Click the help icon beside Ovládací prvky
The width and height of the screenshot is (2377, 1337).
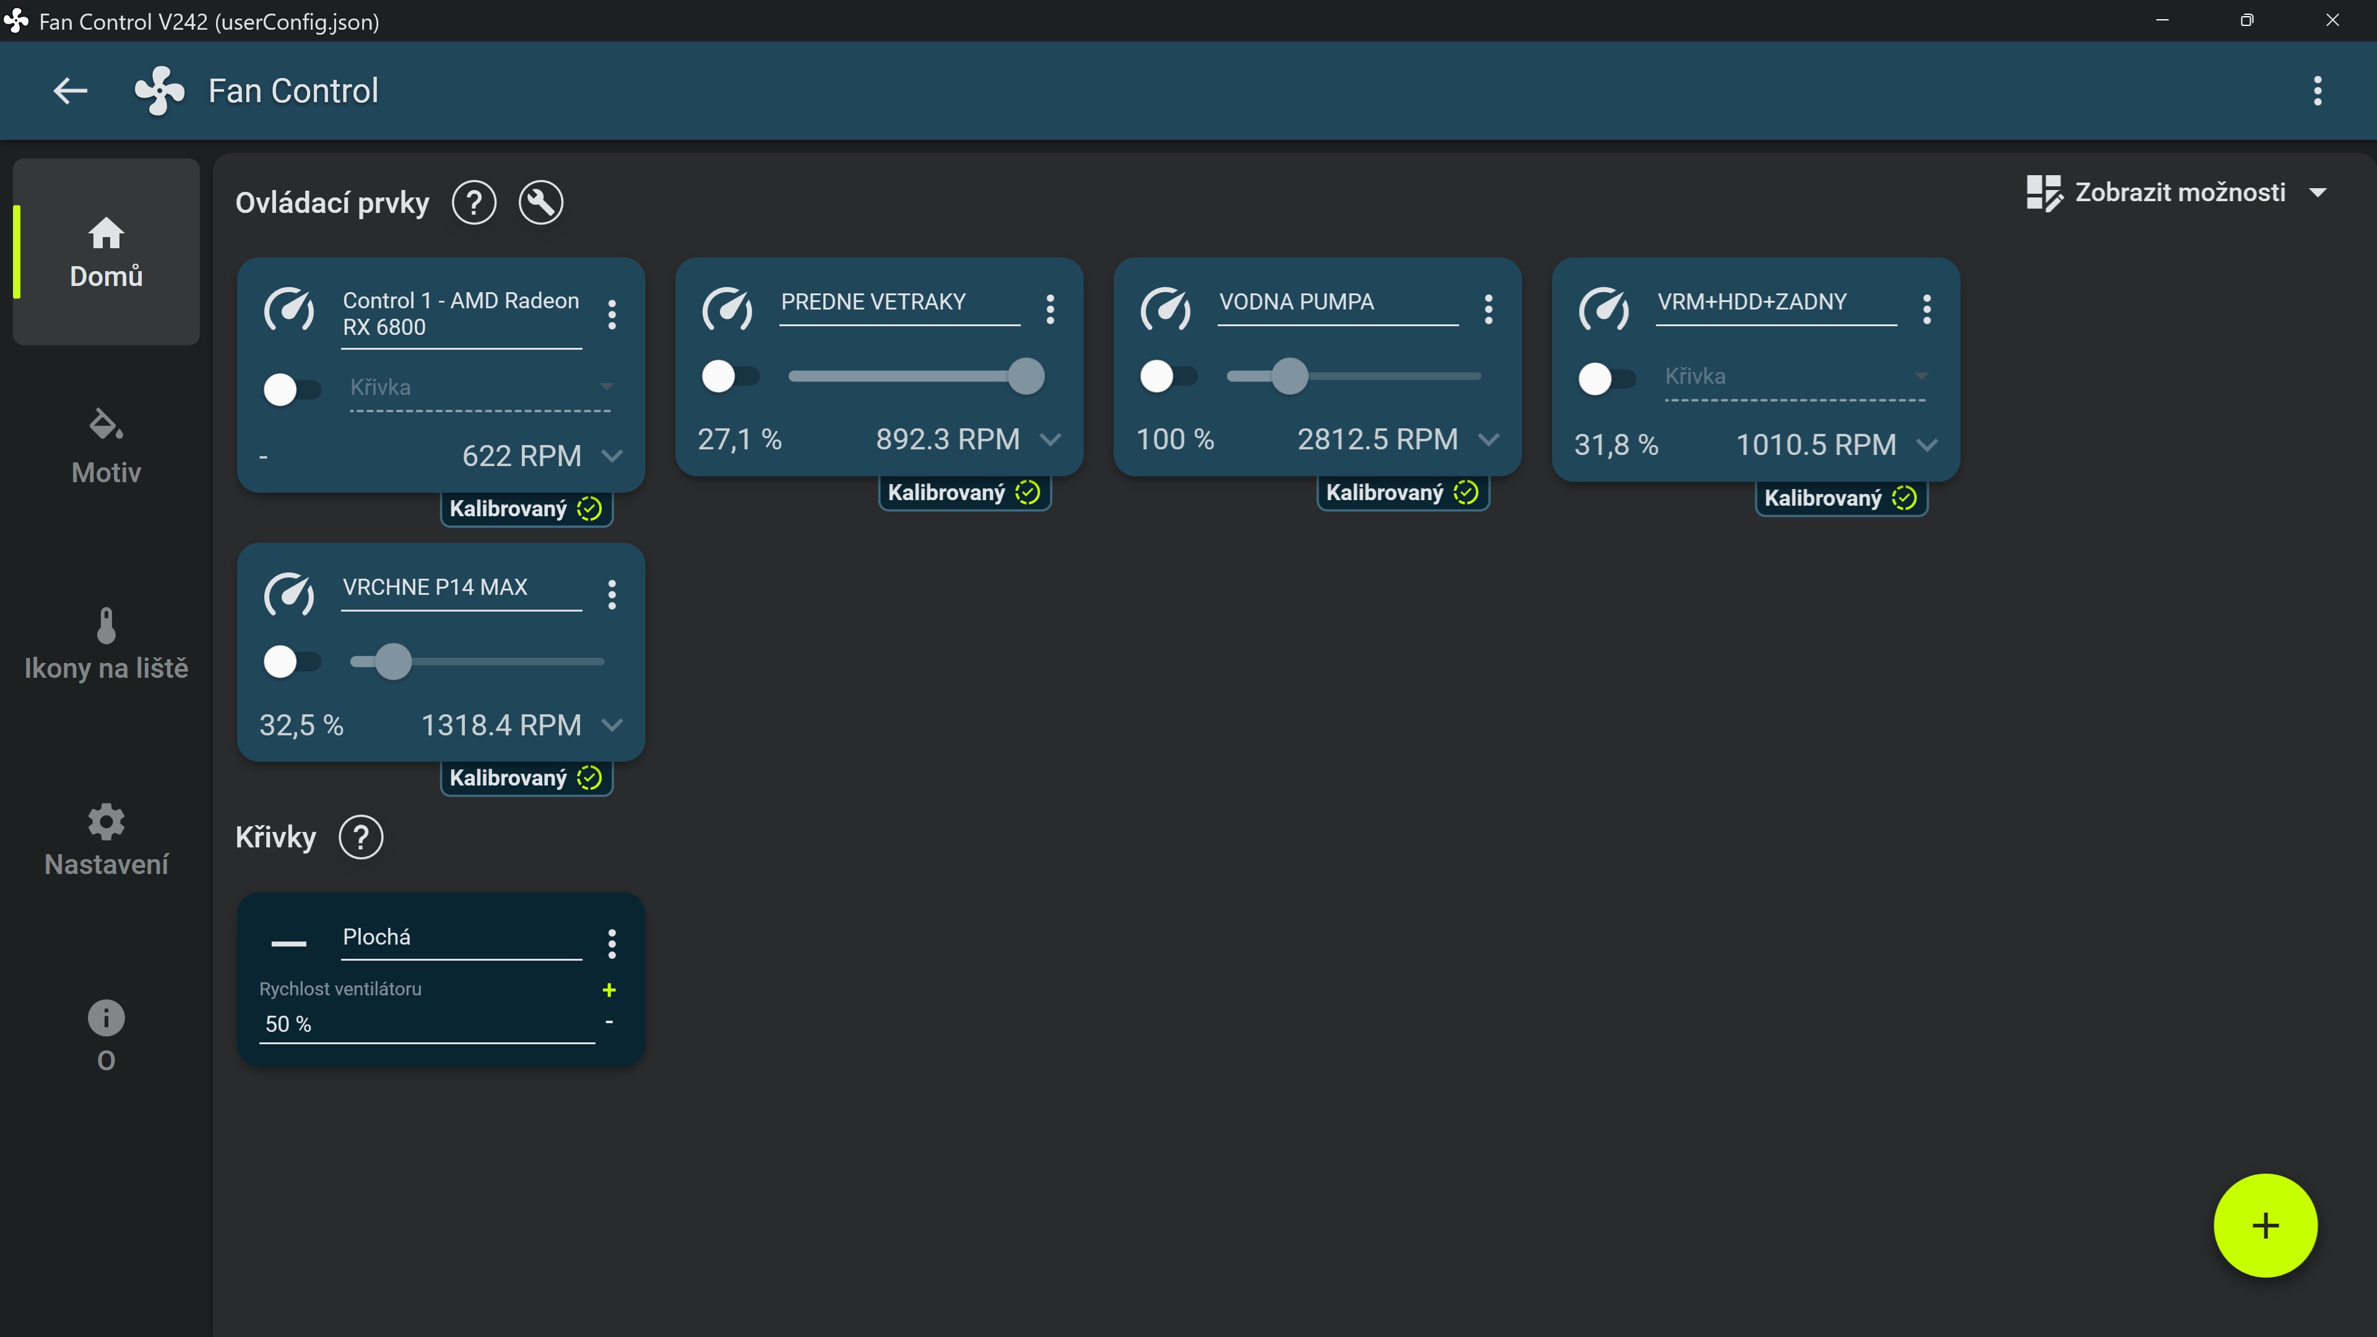tap(474, 202)
